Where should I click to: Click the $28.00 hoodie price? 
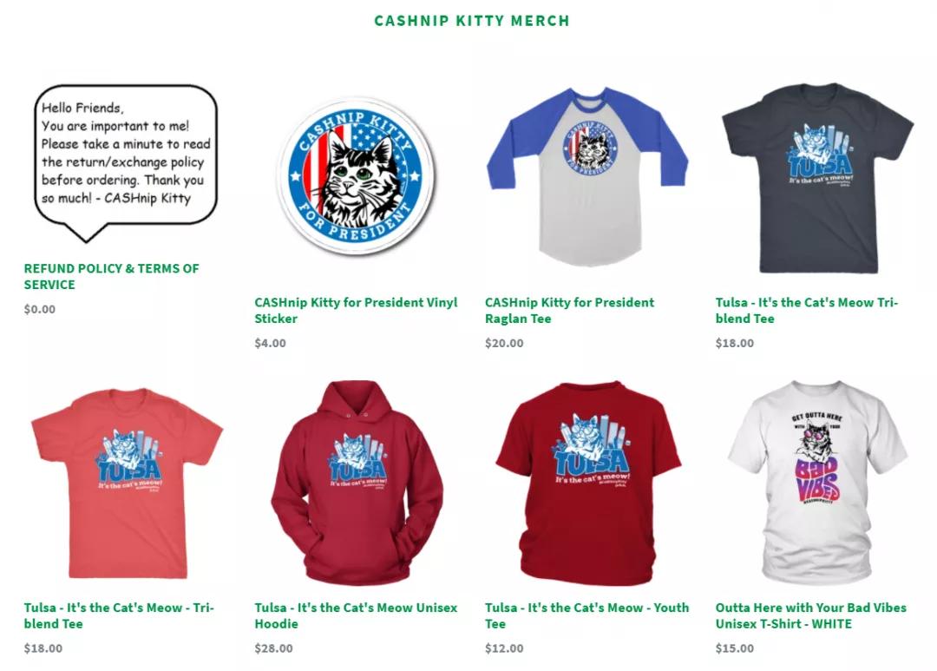tap(273, 648)
